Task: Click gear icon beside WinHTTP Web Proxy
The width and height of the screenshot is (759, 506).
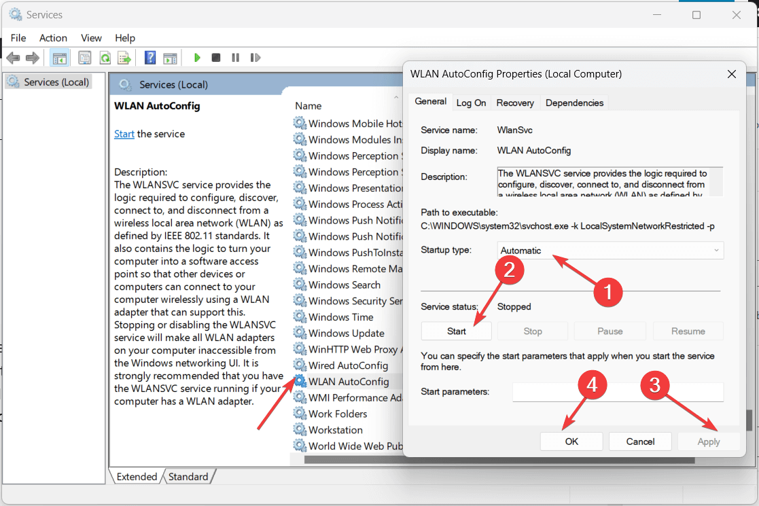Action: pos(300,349)
